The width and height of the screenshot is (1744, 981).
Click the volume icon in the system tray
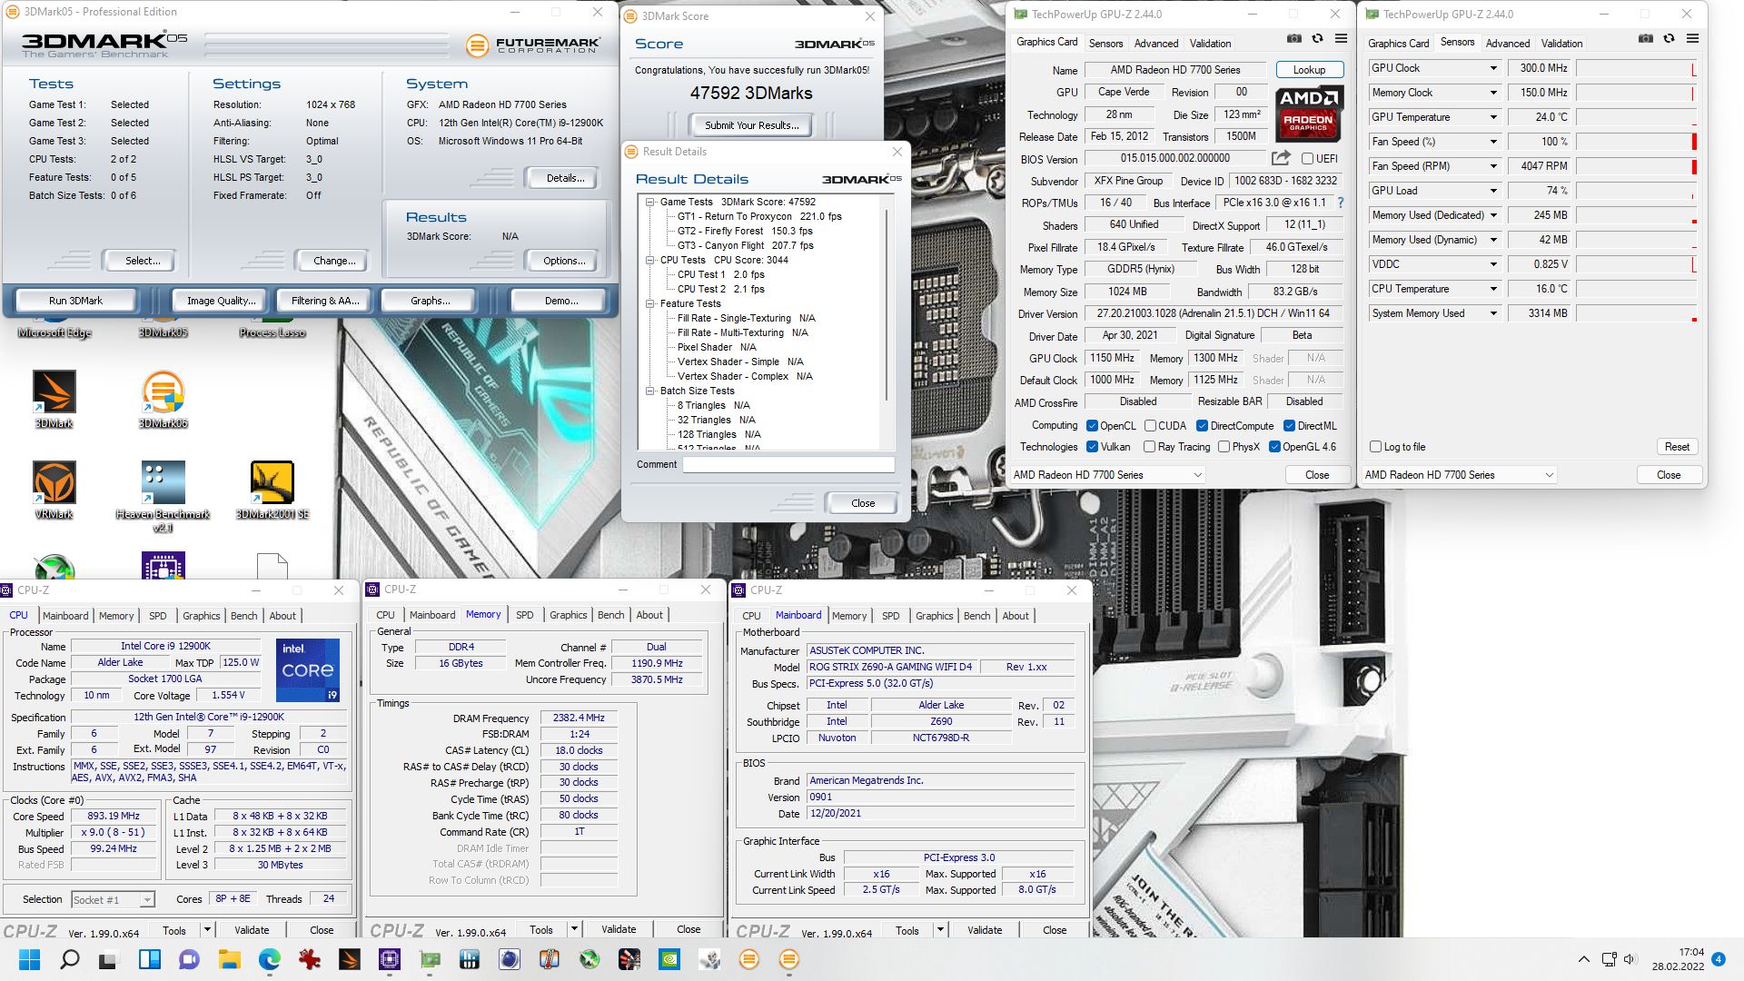tap(1630, 959)
